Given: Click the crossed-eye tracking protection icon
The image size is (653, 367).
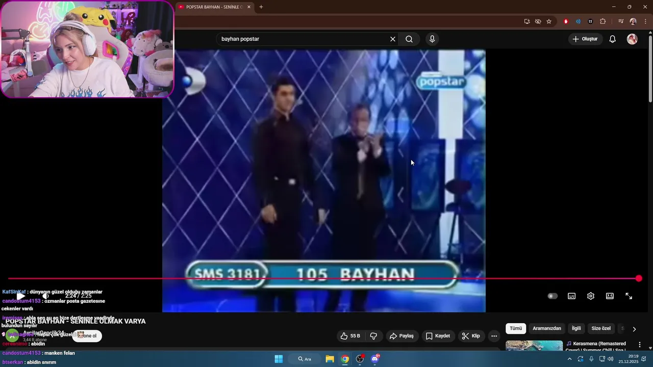Looking at the screenshot, I should click(538, 21).
